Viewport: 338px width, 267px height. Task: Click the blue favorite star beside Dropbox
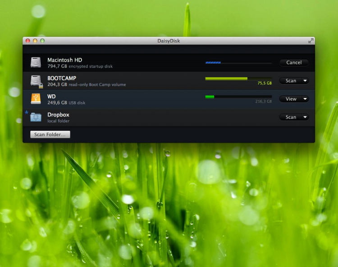coord(27,112)
